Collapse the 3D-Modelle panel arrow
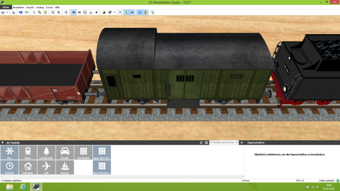The width and height of the screenshot is (340, 191). click(2, 142)
